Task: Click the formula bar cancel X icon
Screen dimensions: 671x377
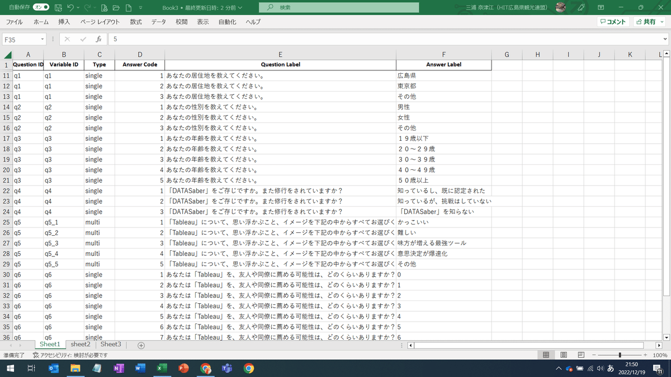Action: [x=67, y=39]
